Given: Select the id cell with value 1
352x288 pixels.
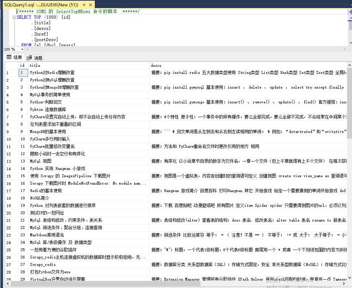Looking at the screenshot, I should [x=23, y=73].
